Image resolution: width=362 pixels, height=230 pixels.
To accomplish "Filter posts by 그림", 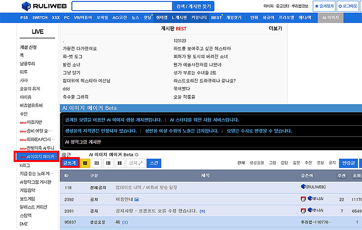I will coord(272,163).
